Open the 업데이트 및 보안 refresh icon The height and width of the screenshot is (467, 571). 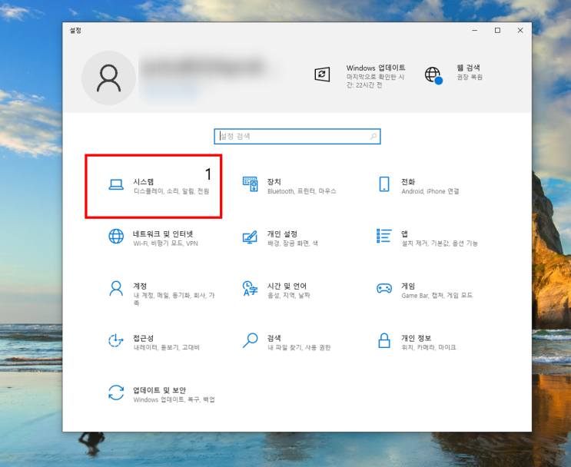[116, 392]
